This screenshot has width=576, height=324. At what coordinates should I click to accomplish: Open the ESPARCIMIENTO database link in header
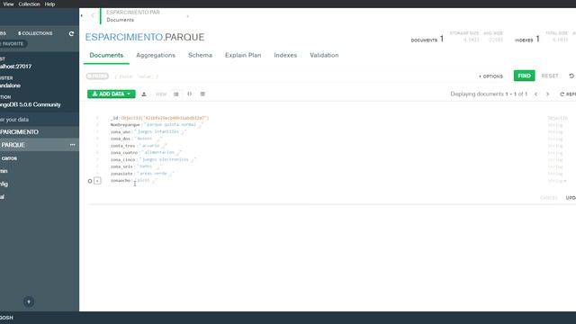[124, 37]
